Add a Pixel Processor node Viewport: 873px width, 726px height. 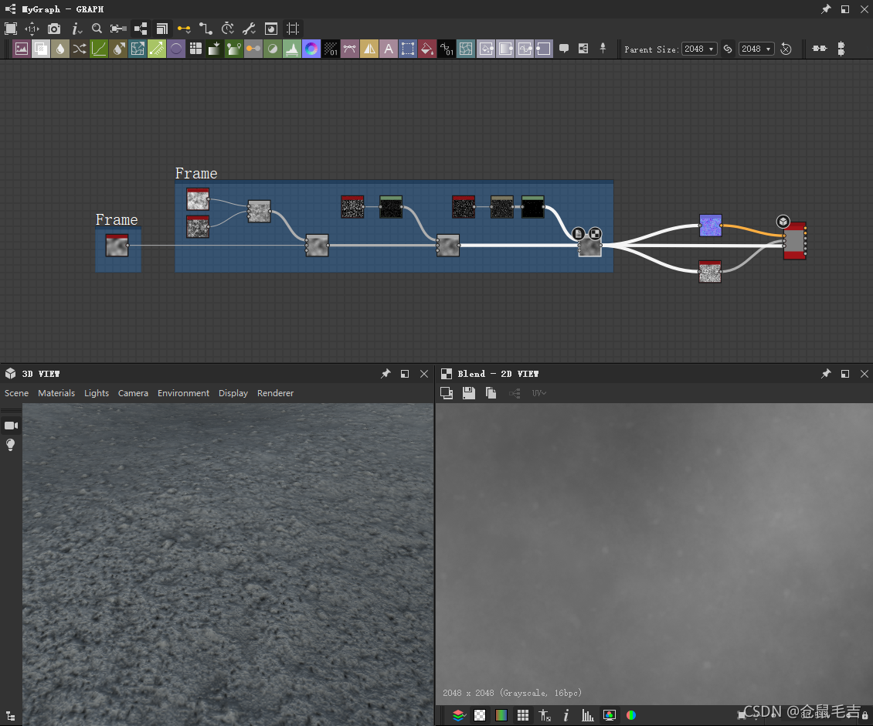click(x=331, y=49)
